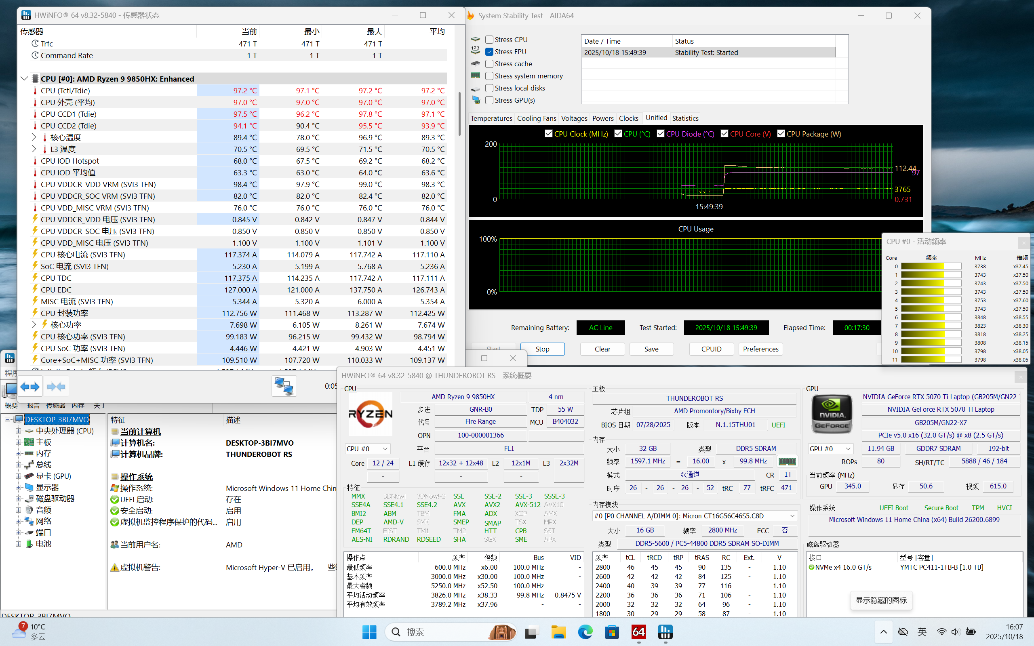Open the CPU #0 selector dropdown
Screen dimensions: 1034x646
tap(367, 448)
